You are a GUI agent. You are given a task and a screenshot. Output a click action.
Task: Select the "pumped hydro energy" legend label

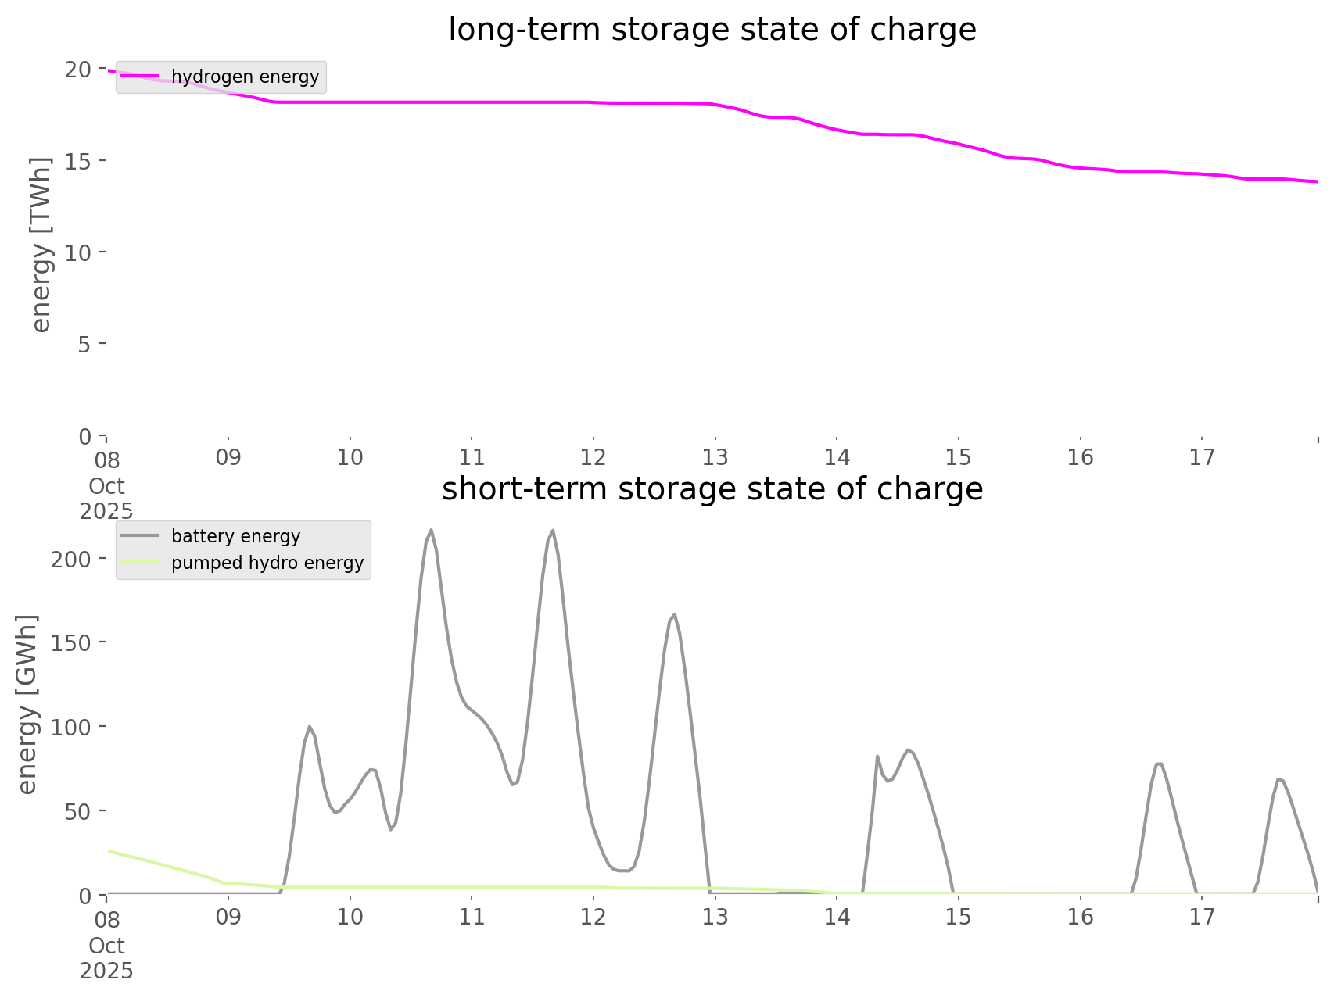tap(267, 563)
